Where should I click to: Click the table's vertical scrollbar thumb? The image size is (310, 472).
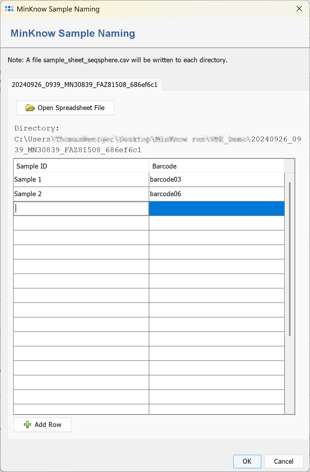coord(290,259)
